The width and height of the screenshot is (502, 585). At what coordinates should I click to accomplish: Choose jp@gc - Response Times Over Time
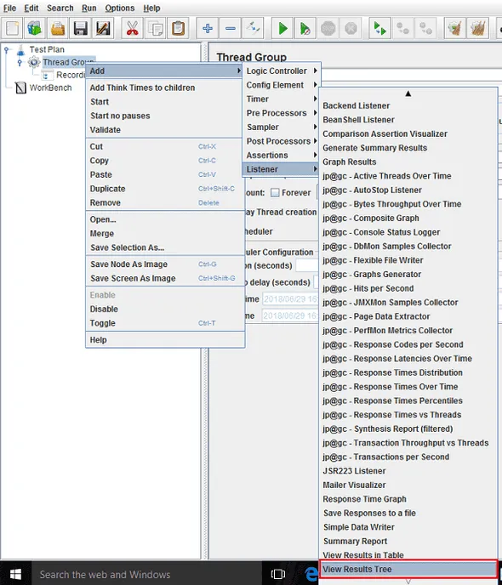click(x=408, y=387)
